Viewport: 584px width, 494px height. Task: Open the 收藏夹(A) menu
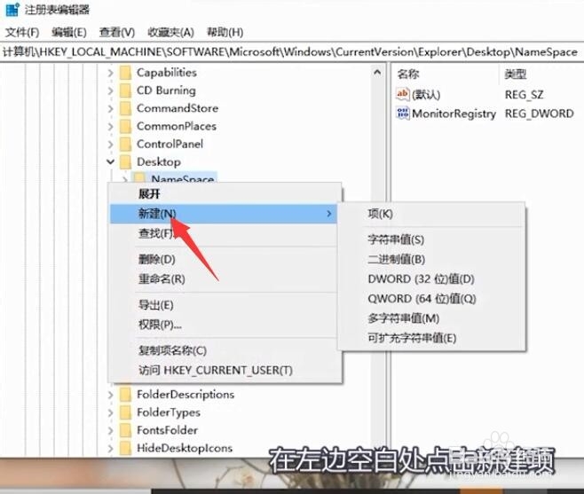[170, 33]
